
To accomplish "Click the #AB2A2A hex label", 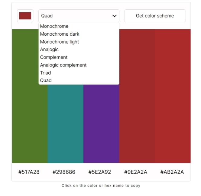I will click(x=172, y=172).
